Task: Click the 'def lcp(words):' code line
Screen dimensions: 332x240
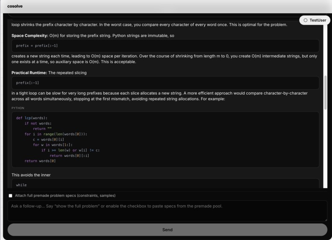Action: pyautogui.click(x=32, y=118)
